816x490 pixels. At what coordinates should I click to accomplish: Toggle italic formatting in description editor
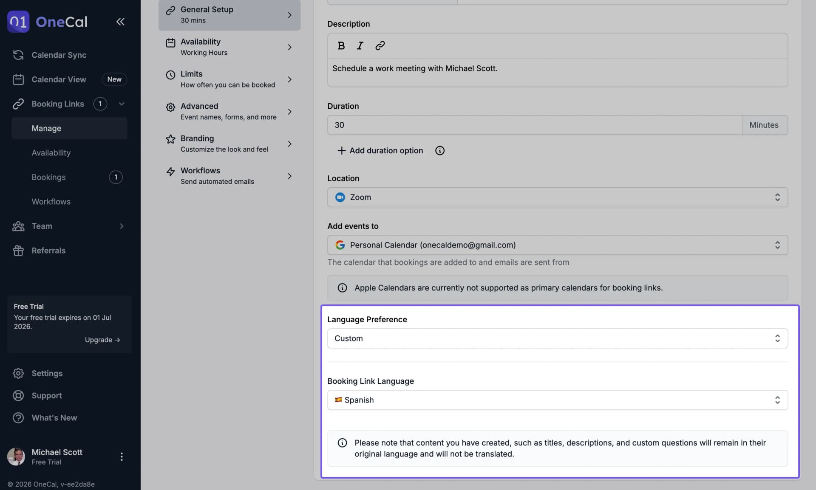360,45
